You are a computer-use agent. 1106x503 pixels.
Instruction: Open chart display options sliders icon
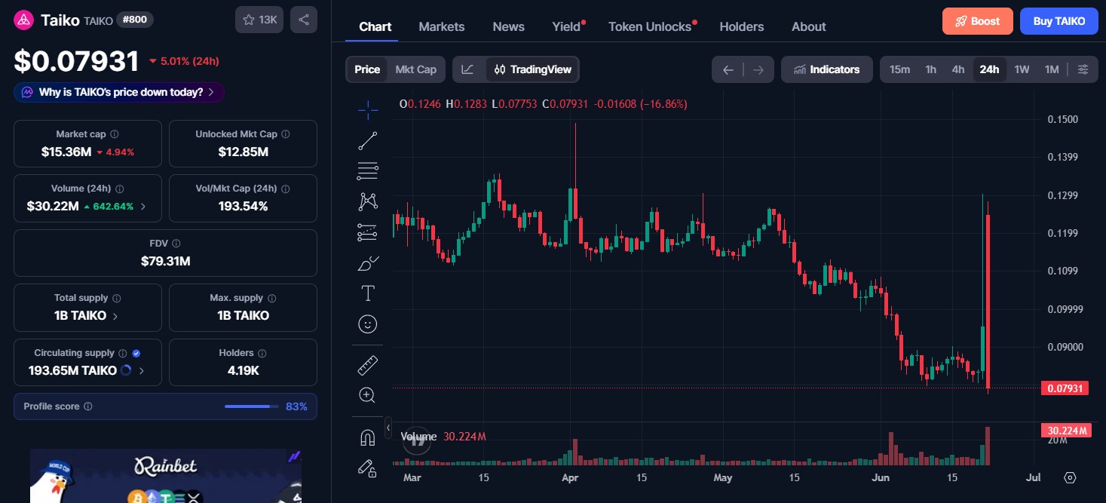click(x=1083, y=69)
